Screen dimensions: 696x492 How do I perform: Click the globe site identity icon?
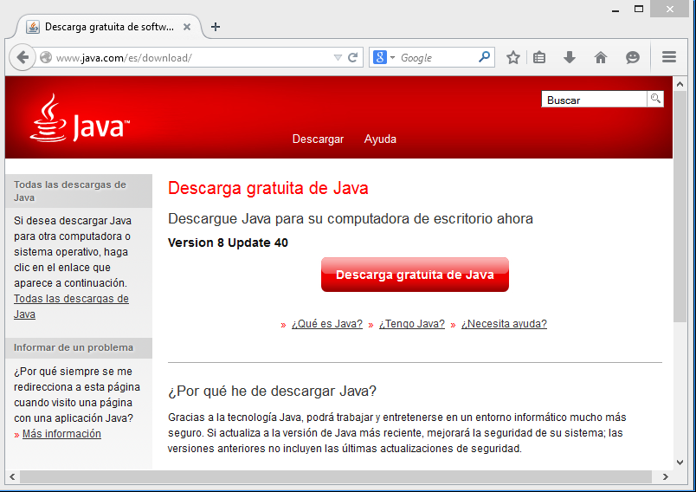[46, 57]
